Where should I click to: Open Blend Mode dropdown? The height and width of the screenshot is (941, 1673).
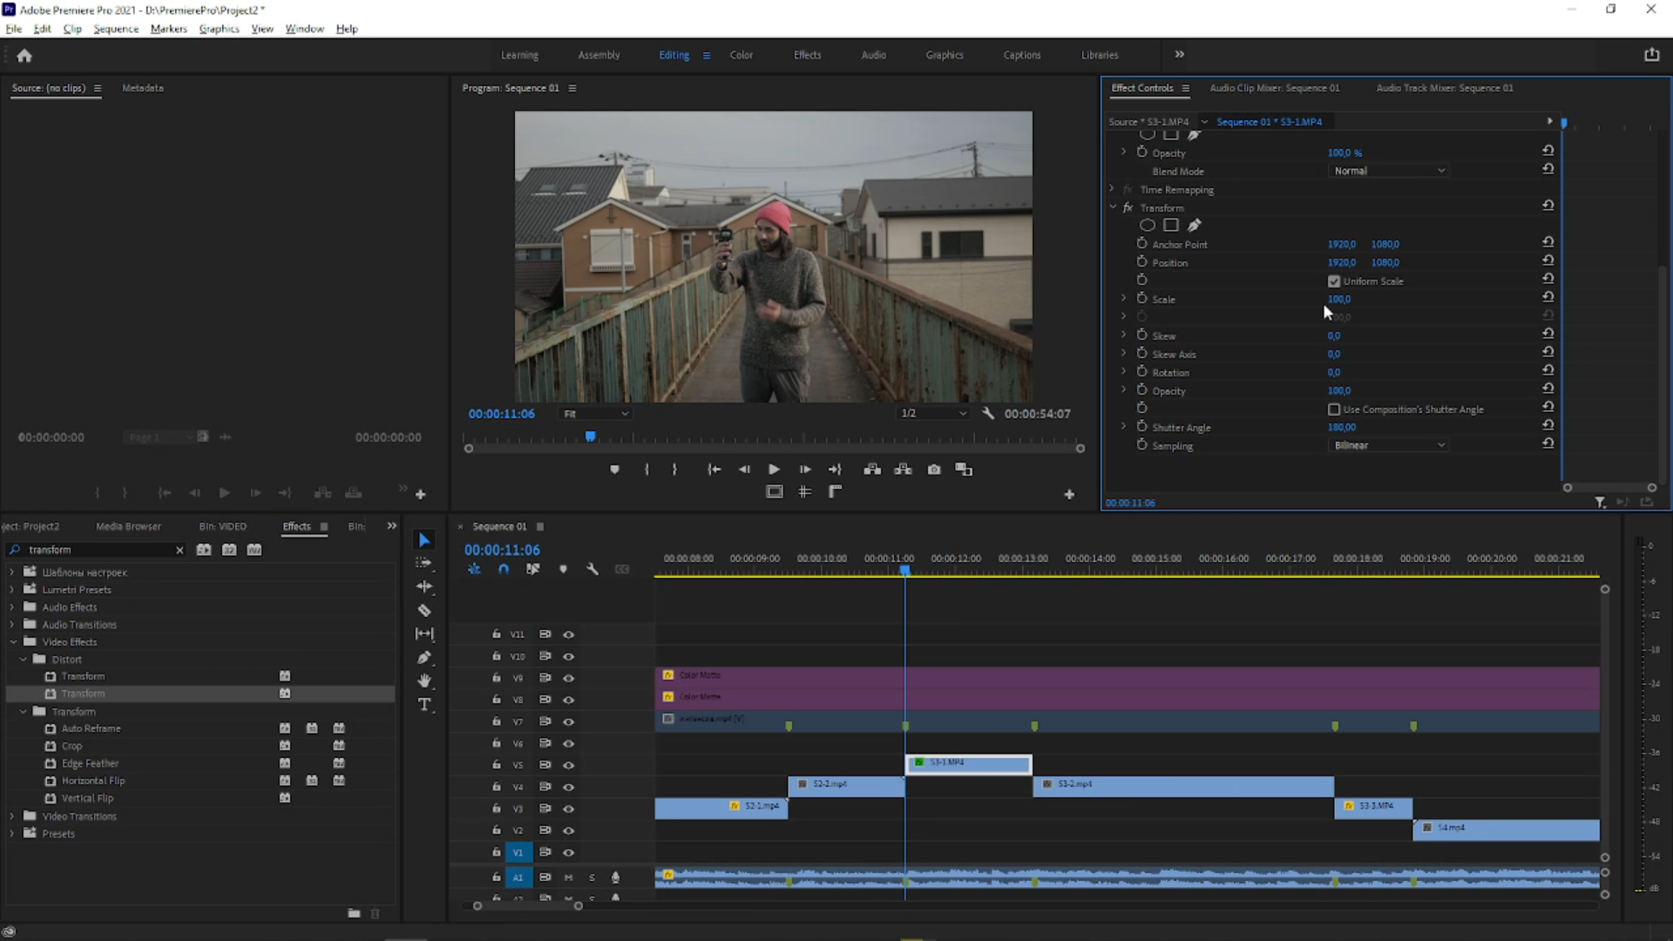tap(1389, 171)
